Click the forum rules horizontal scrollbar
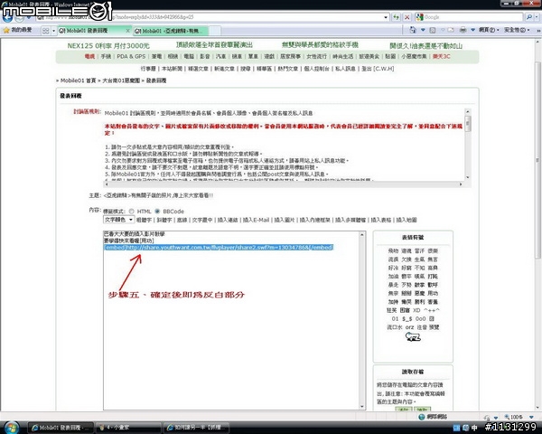Screen dimensions: 542x434 [x=284, y=184]
